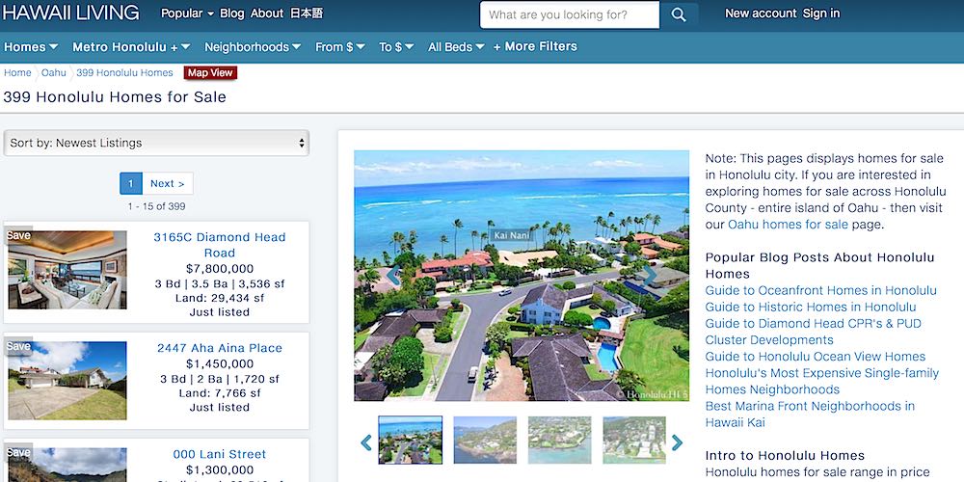
Task: Expand the All Beds filter
Action: pos(456,46)
